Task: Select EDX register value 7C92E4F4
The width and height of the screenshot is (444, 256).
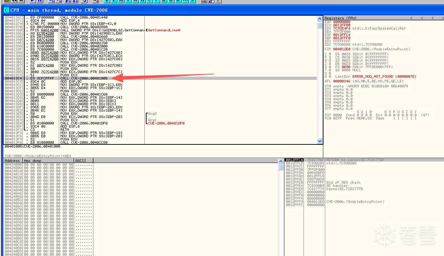Action: [342, 29]
